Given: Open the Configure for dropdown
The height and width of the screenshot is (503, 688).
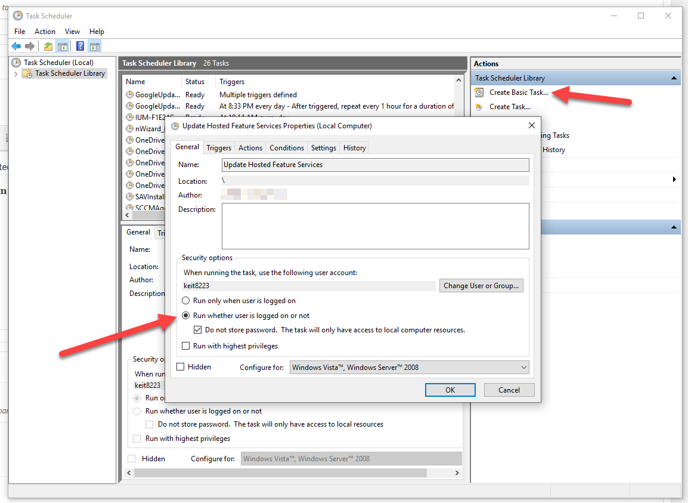Looking at the screenshot, I should [524, 367].
